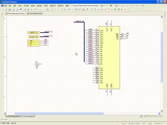Click the horizontal scrollbar thumb
The width and height of the screenshot is (167, 125).
59,114
